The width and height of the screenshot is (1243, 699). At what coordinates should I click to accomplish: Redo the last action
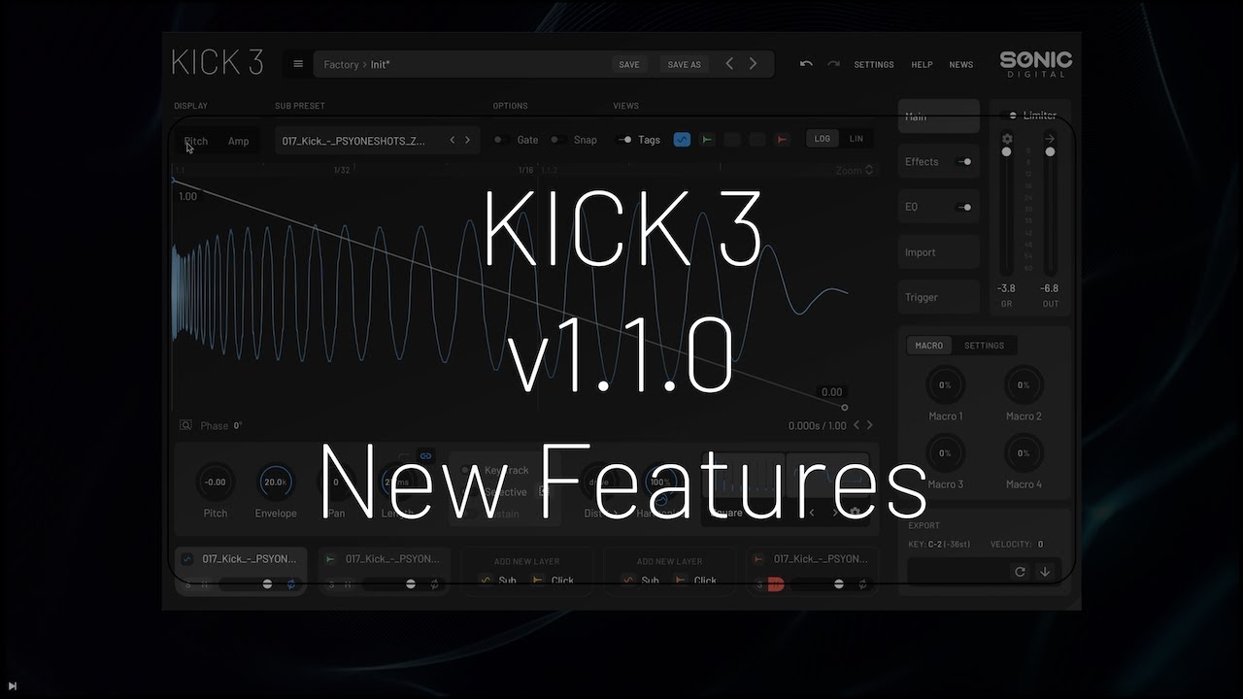click(x=833, y=64)
